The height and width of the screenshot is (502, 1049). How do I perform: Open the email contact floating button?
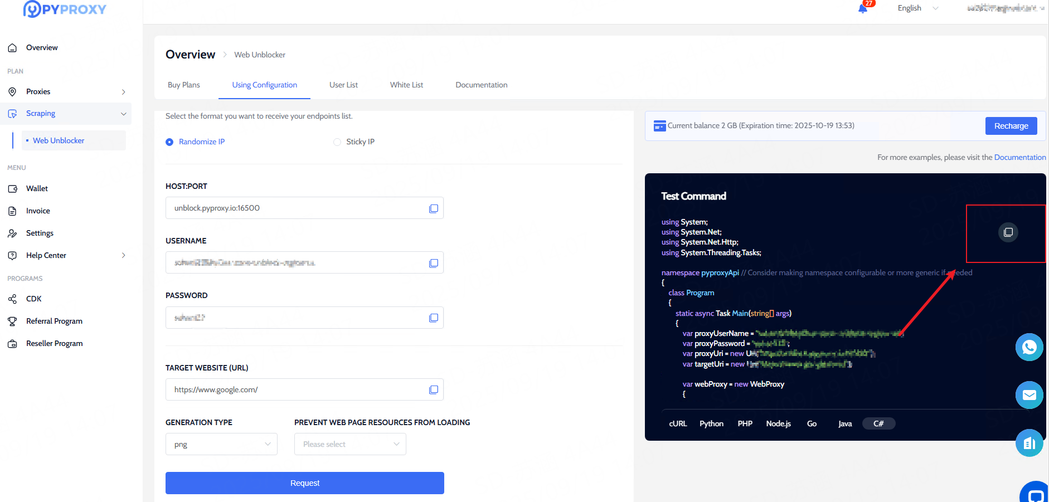1029,395
